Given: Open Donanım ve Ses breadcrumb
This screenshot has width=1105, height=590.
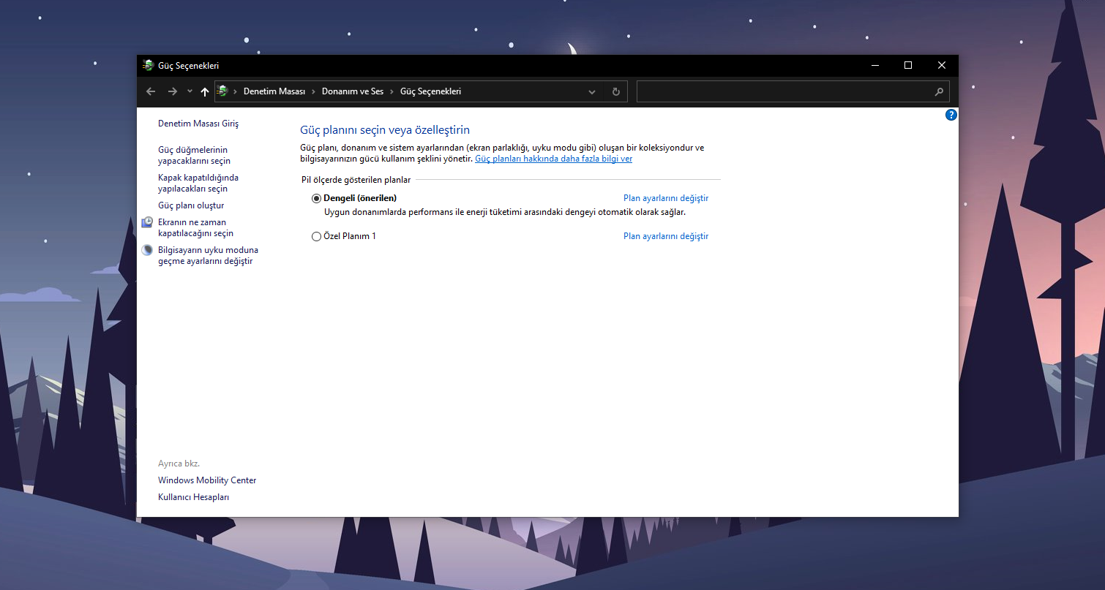Looking at the screenshot, I should click(x=353, y=91).
